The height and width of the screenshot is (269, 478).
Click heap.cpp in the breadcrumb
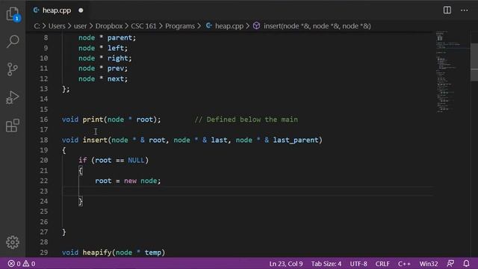[229, 26]
